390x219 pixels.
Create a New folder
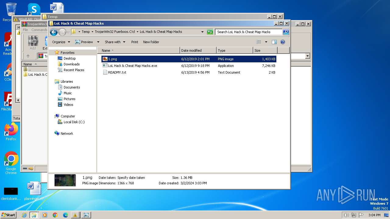tap(151, 42)
